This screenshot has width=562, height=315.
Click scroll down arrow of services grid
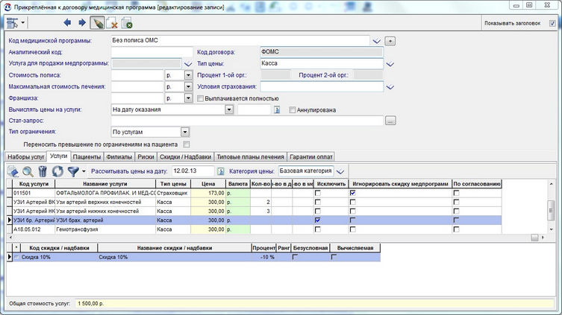[x=552, y=229]
